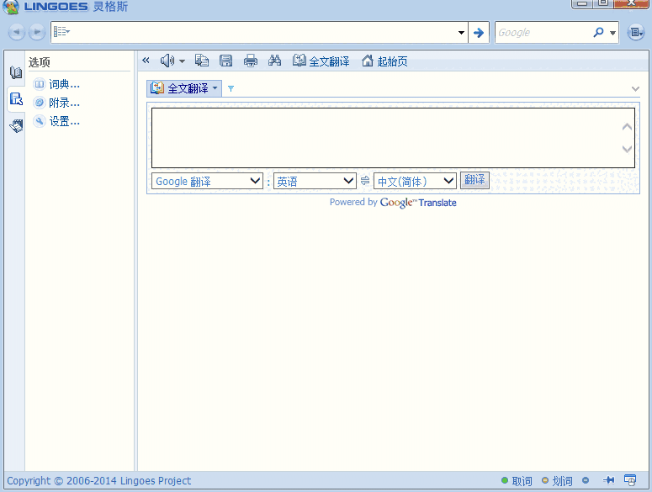Click the speaker pronounce icon
Viewport: 652px width, 492px height.
(167, 61)
